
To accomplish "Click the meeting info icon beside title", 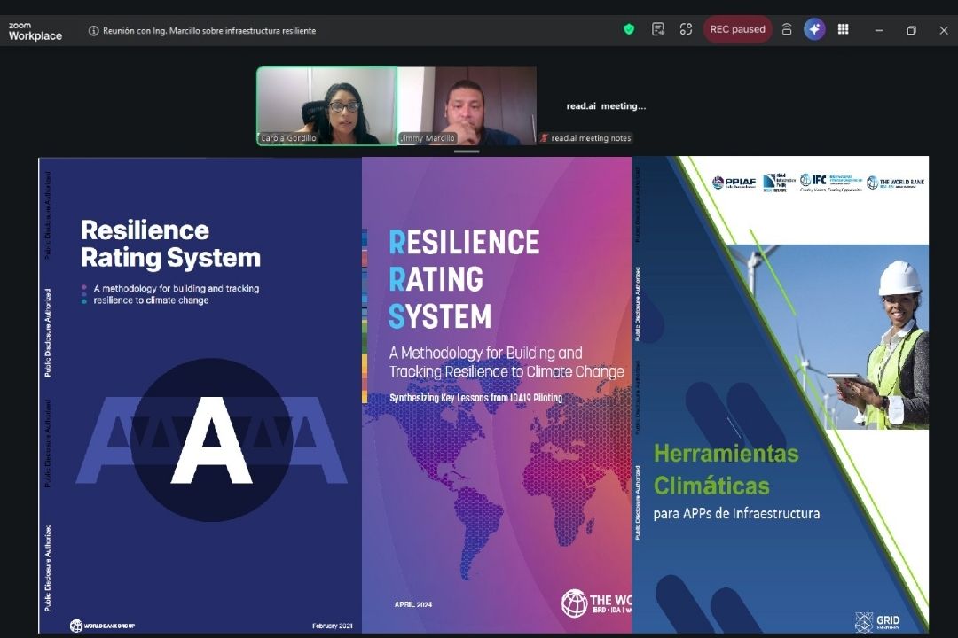I will coord(93,30).
